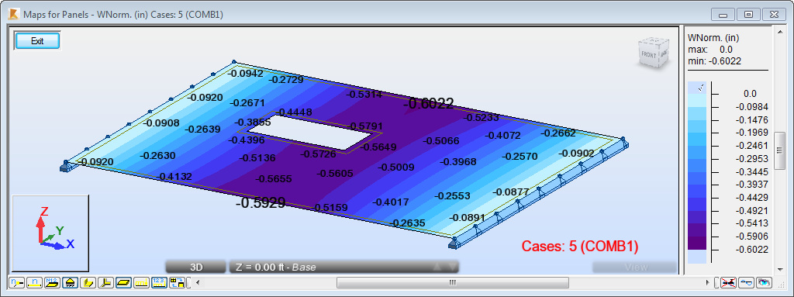Click legend panel scrollbar up arrow
The image size is (794, 297).
tap(780, 33)
